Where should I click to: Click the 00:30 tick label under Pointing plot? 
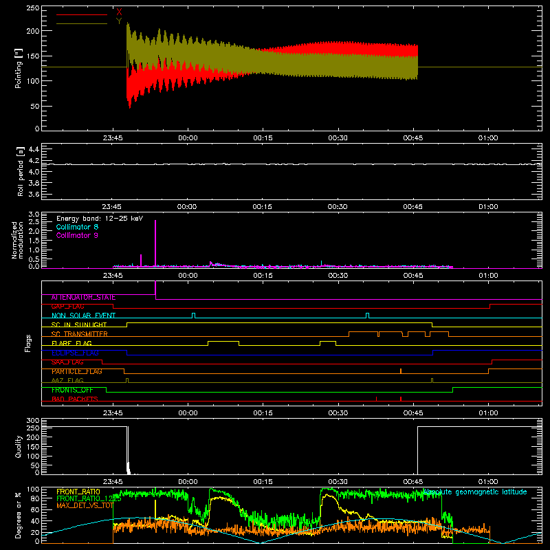point(338,138)
